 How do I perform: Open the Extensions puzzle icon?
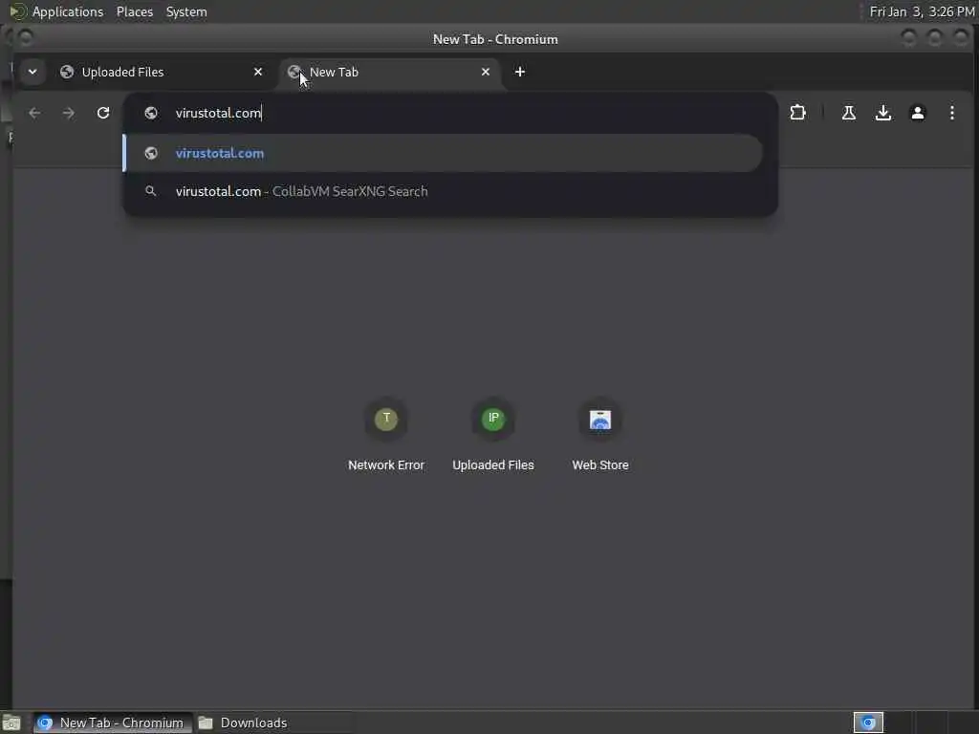[x=798, y=113]
